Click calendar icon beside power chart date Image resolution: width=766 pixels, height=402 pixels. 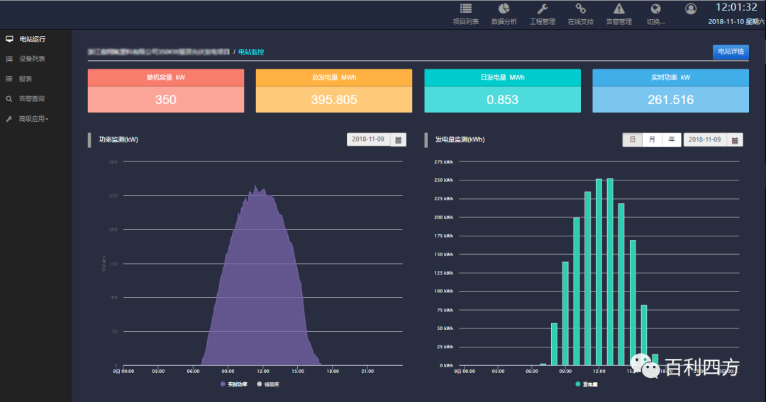click(399, 140)
